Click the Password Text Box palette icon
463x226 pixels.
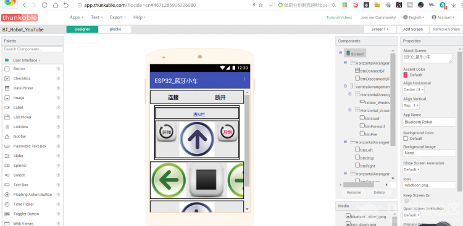tap(7, 146)
